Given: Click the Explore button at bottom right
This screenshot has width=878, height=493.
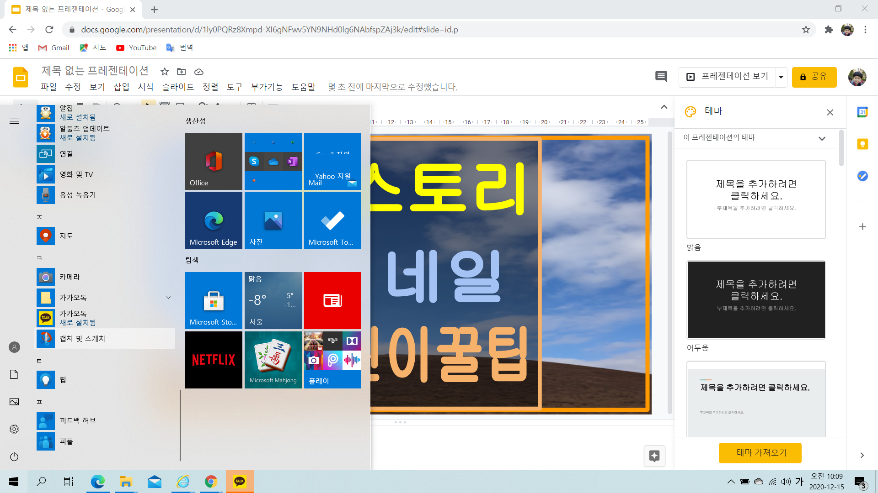Looking at the screenshot, I should click(x=654, y=456).
